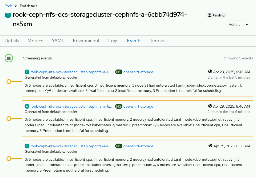Screen dimensions: 256x177
Task: Click the pod link in third event
Action: click(x=71, y=146)
